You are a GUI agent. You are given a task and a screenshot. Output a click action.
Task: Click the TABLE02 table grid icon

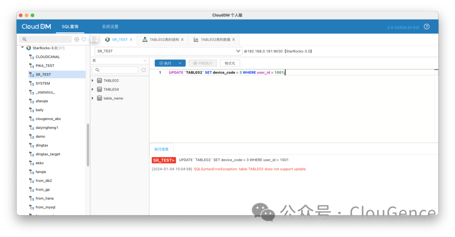coord(99,81)
